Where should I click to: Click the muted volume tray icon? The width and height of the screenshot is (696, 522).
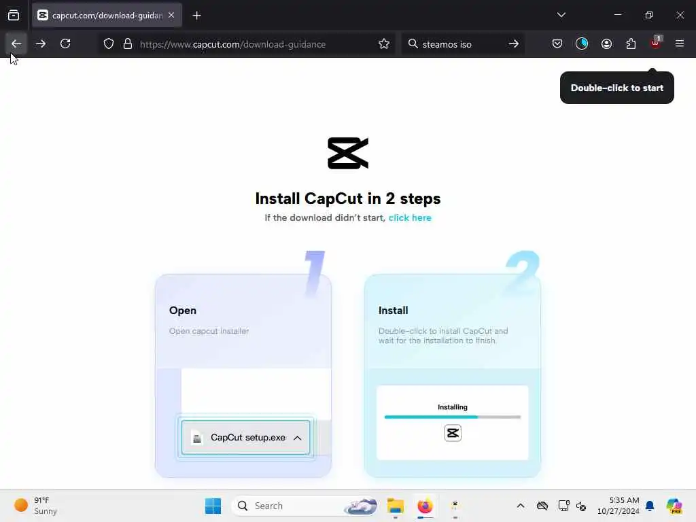pos(582,506)
